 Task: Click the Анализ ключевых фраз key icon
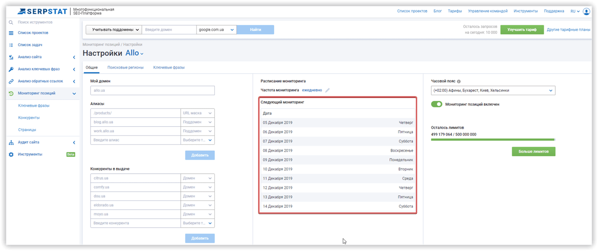pos(11,69)
